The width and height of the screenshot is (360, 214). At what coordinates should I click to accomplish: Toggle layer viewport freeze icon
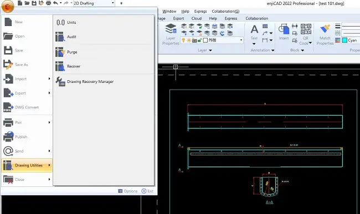point(194,40)
